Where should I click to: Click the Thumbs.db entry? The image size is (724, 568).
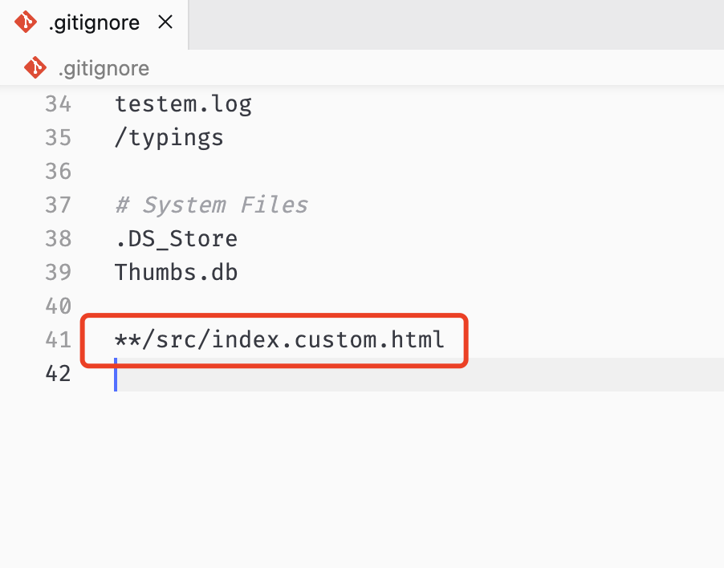pyautogui.click(x=176, y=272)
